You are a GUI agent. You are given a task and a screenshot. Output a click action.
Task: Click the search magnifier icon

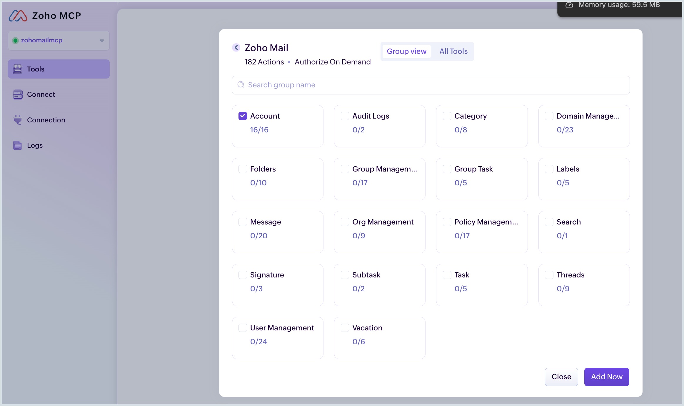coord(241,85)
